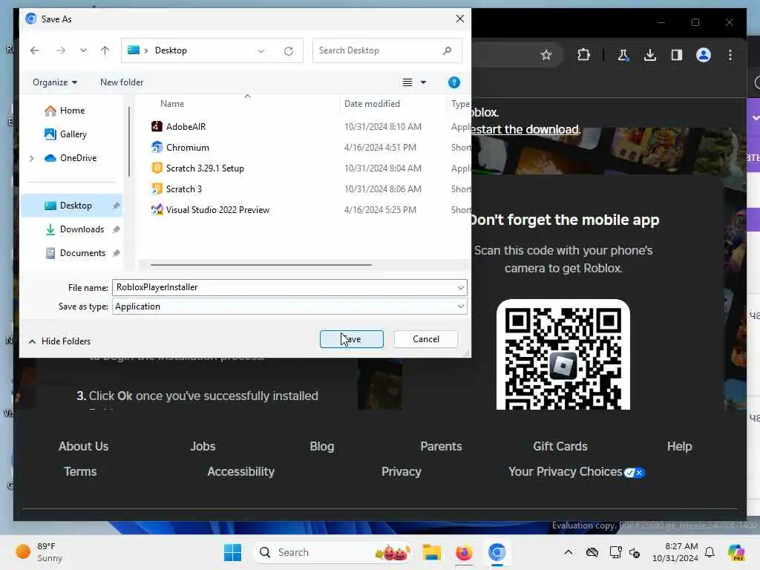Launch Firefox from the taskbar

coord(464,552)
